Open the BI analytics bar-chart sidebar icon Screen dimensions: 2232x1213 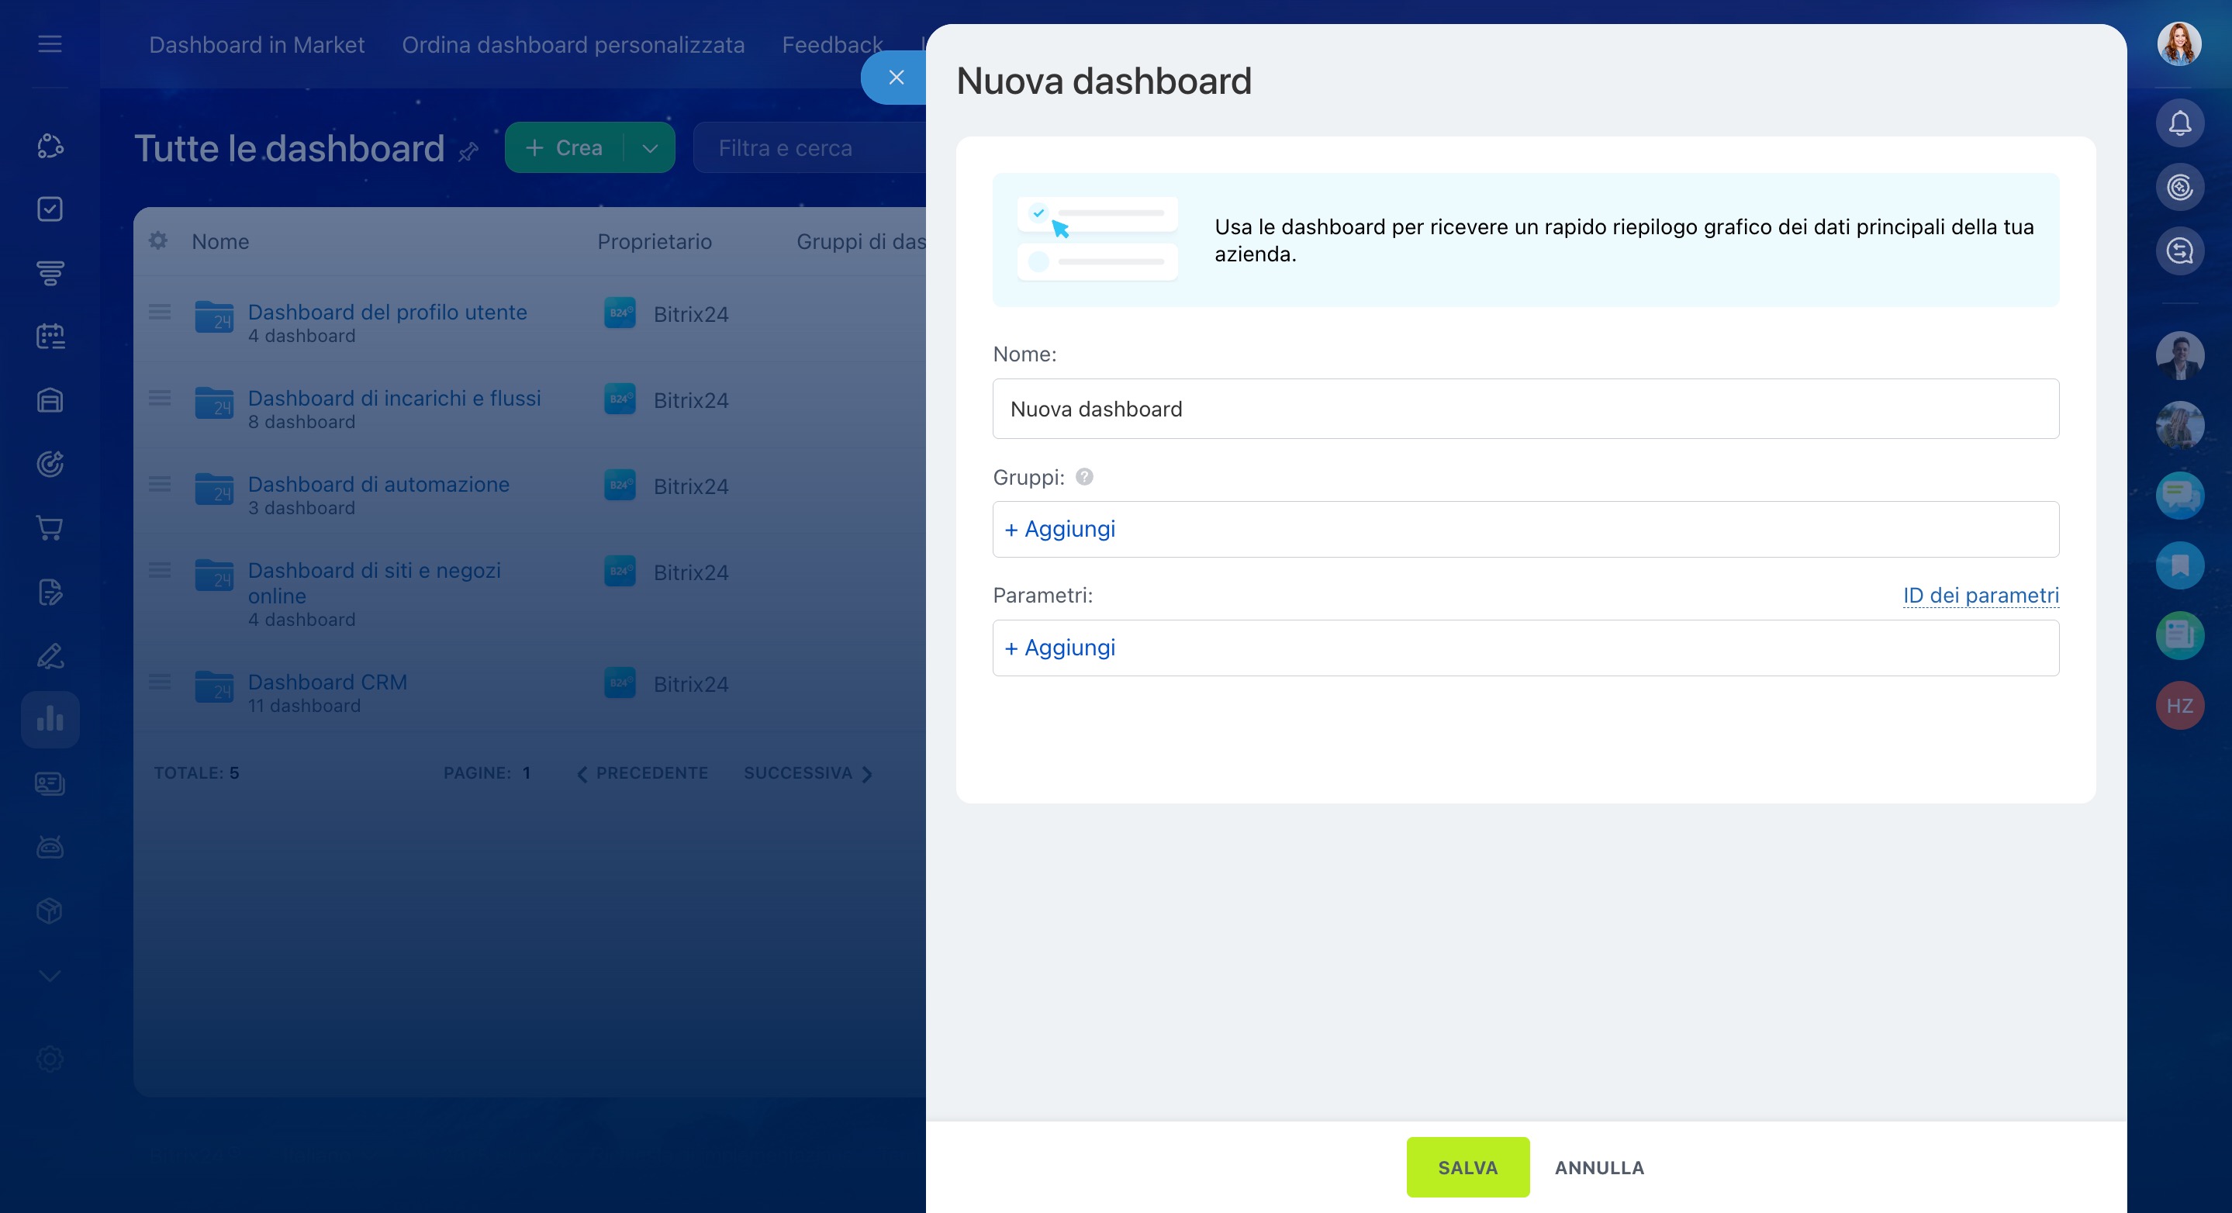pyautogui.click(x=50, y=719)
